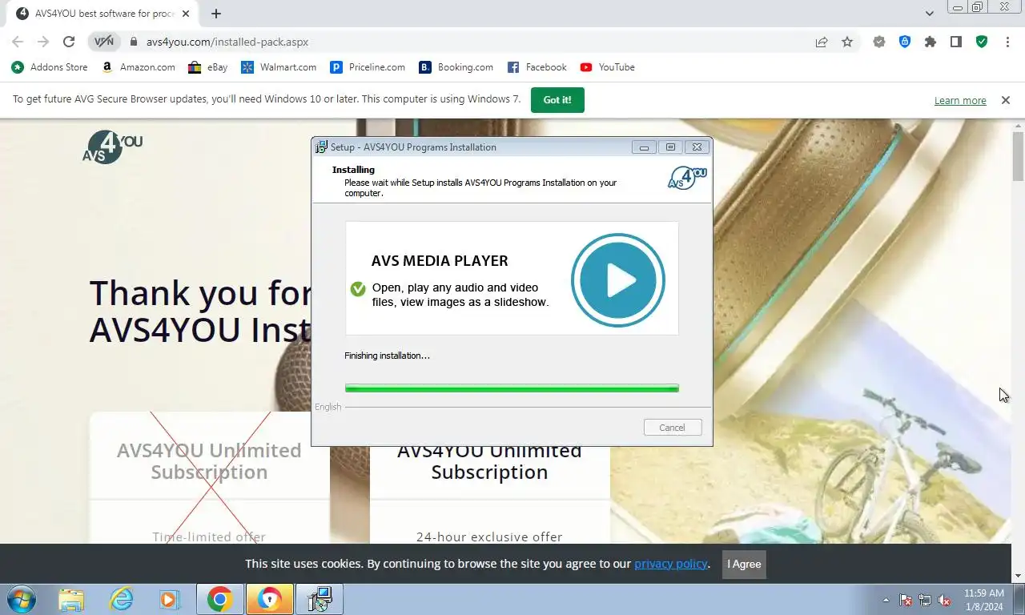Open the muted volume tray icon

[944, 600]
